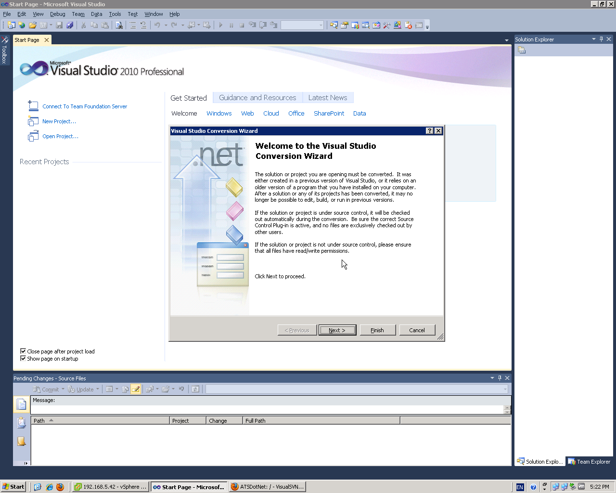
Task: Click the Change column header
Action: (224, 421)
